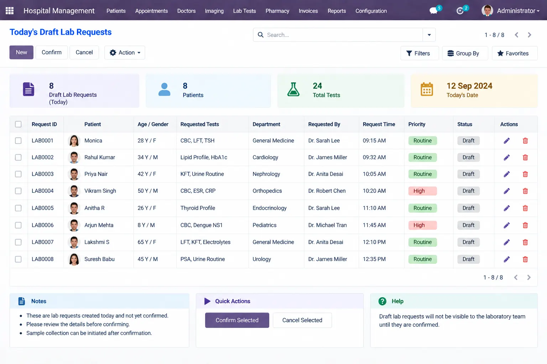Image resolution: width=547 pixels, height=364 pixels.
Task: Sort by the Request Time column header
Action: (x=379, y=124)
